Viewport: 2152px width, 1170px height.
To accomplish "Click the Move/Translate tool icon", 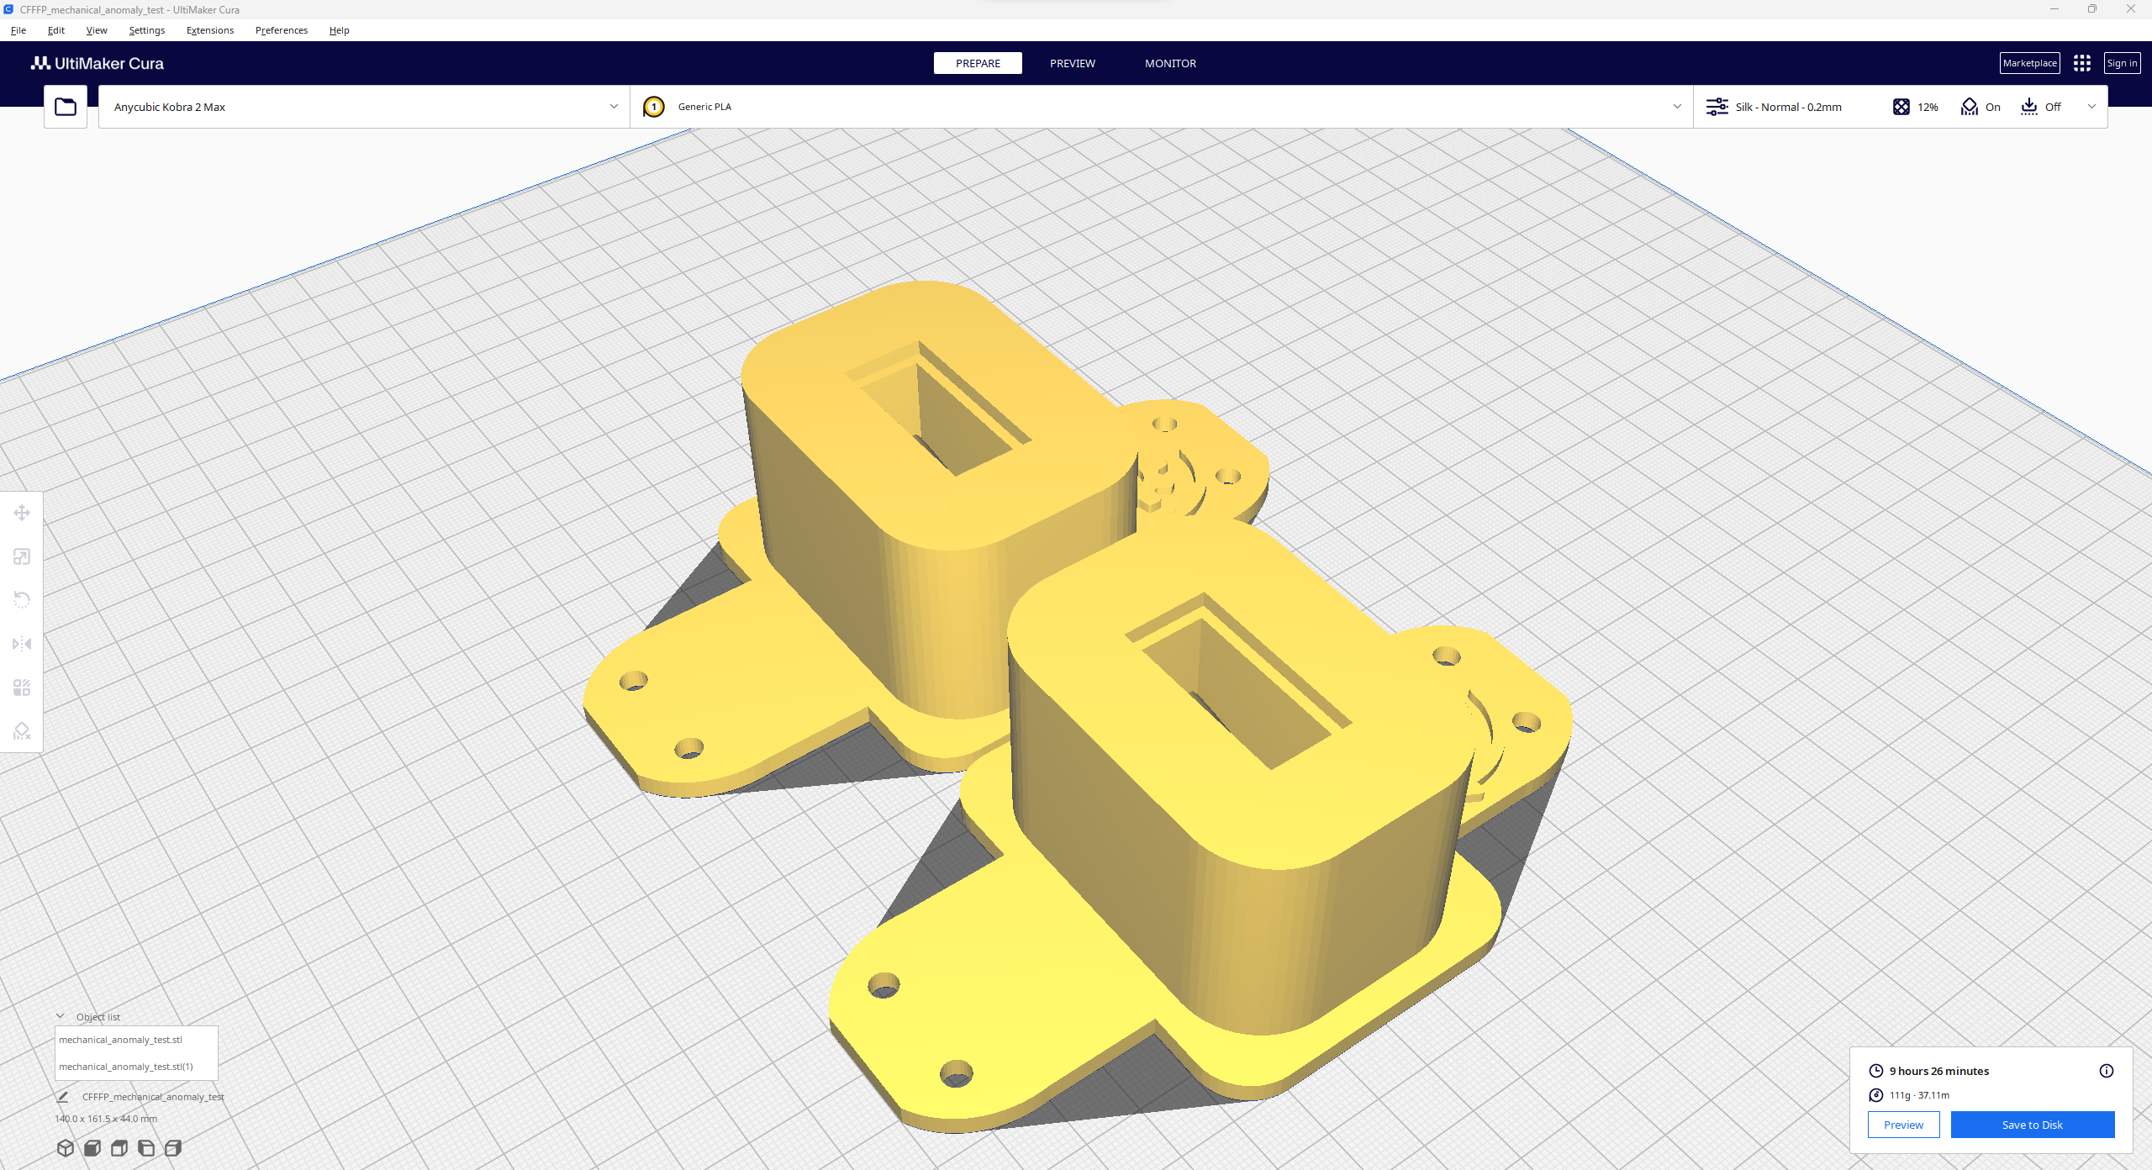I will pos(22,513).
